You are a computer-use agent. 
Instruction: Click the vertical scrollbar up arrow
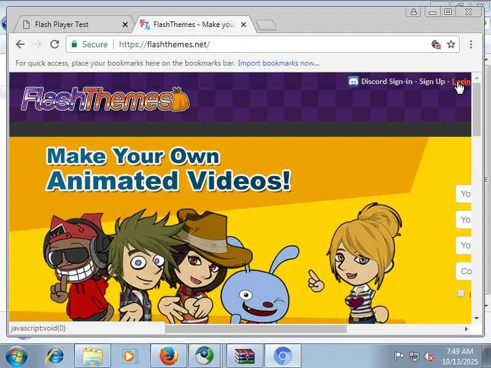point(477,78)
